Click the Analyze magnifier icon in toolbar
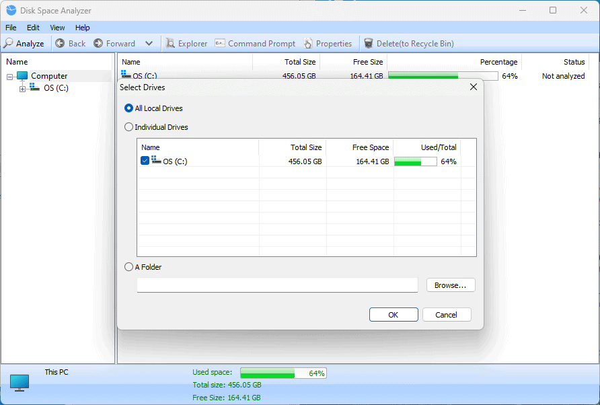The width and height of the screenshot is (600, 405). [9, 43]
